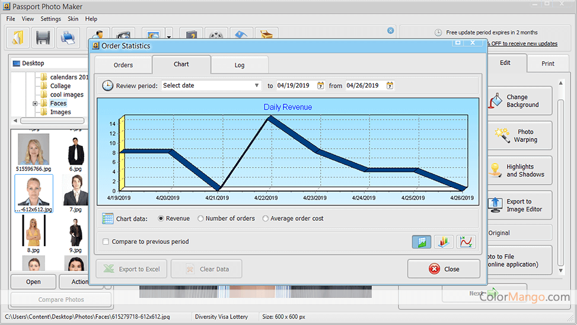The image size is (577, 325).
Task: Click the open file toolbar icon
Action: 18,38
